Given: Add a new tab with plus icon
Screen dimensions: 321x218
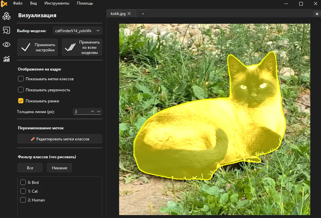Looking at the screenshot, I should 143,14.
